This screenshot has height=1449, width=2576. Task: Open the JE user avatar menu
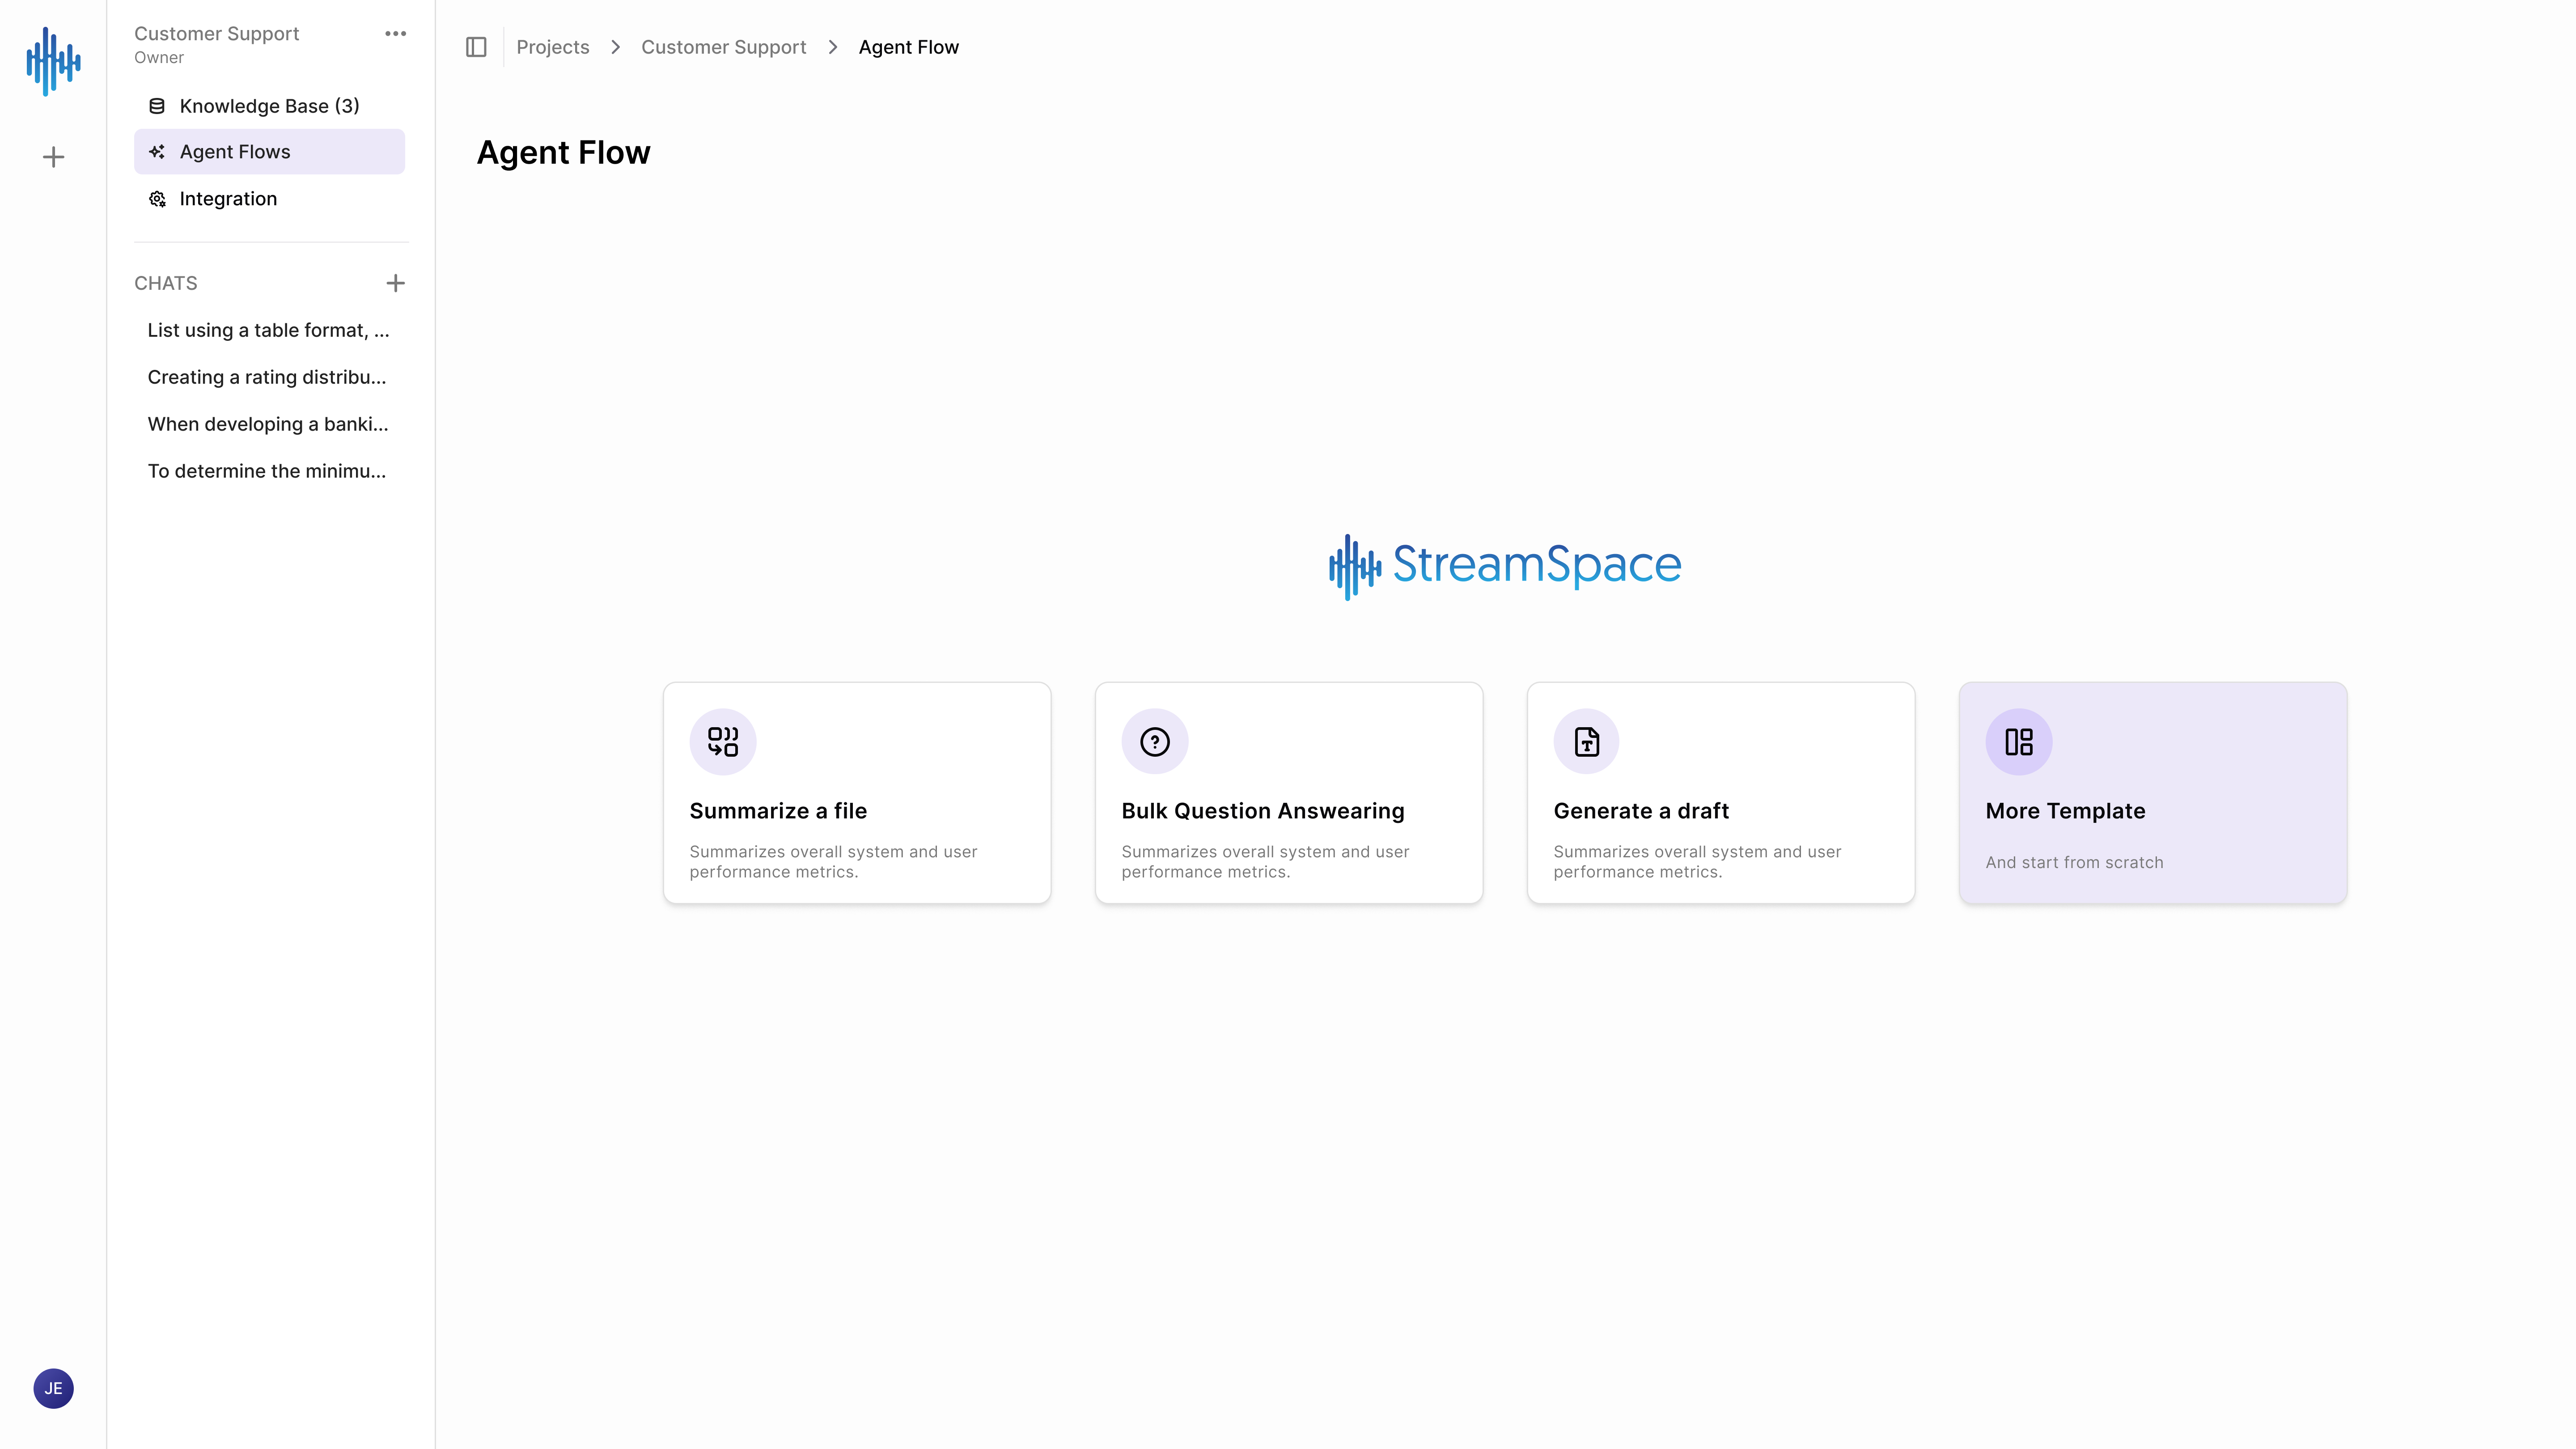pos(53,1388)
